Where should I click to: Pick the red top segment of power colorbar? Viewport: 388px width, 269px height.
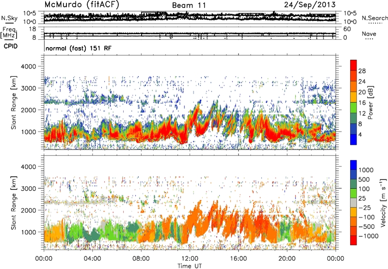point(354,65)
